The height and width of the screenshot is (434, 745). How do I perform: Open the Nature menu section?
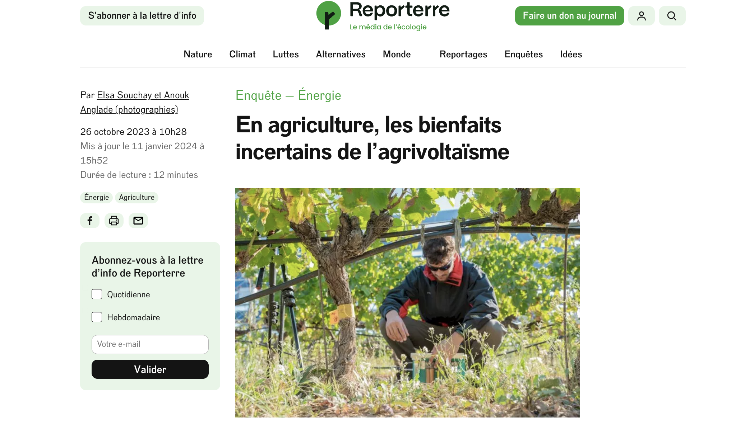[198, 54]
